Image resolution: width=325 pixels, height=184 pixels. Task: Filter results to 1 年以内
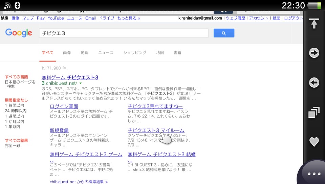point(13,127)
